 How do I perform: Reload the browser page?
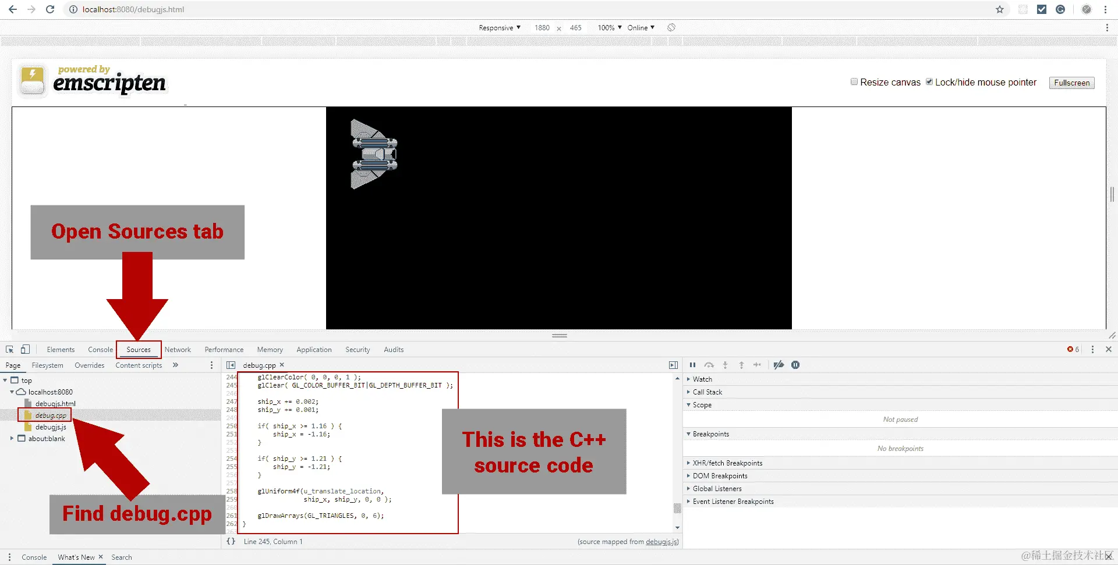coord(50,9)
